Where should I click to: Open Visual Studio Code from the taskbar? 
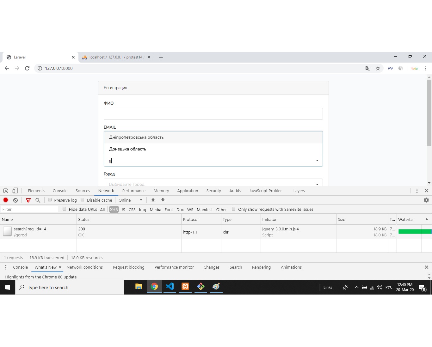coord(170,287)
